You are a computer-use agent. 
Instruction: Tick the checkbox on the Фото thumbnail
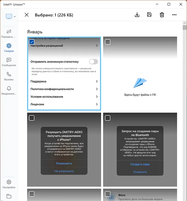(x=108, y=194)
